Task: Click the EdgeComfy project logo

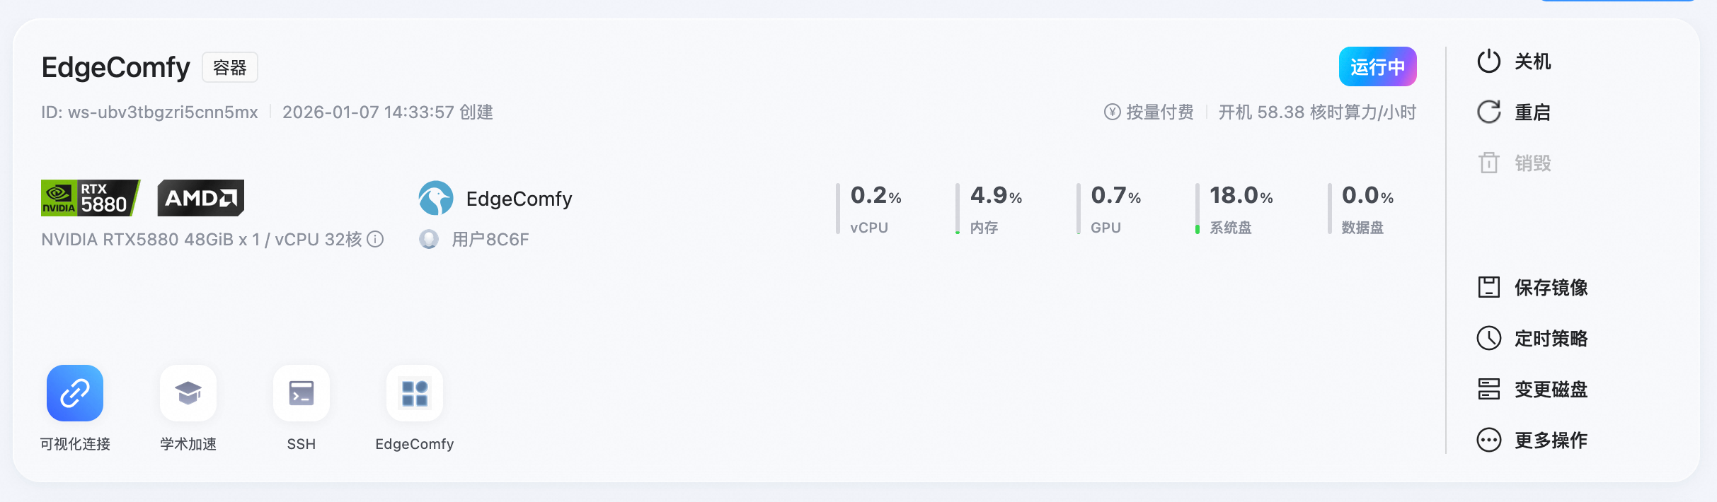Action: pyautogui.click(x=437, y=198)
